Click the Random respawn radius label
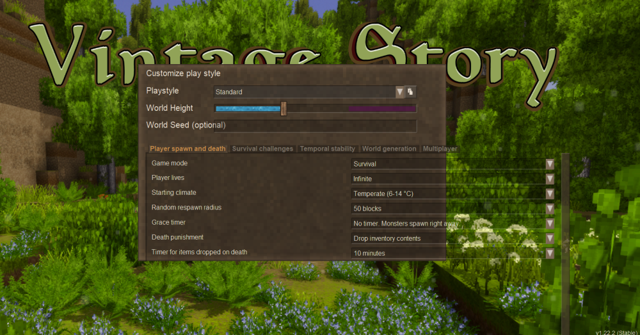Screen dimensions: 640x335 [x=186, y=208]
